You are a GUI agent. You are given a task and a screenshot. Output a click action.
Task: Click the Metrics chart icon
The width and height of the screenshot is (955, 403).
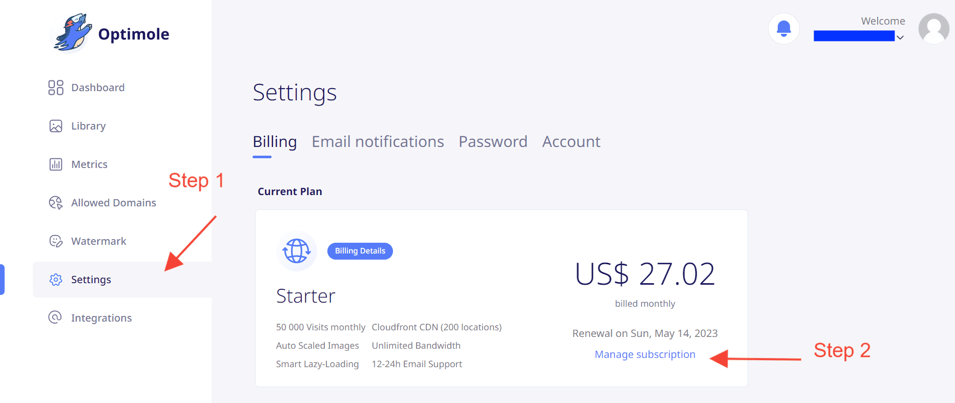(x=55, y=164)
